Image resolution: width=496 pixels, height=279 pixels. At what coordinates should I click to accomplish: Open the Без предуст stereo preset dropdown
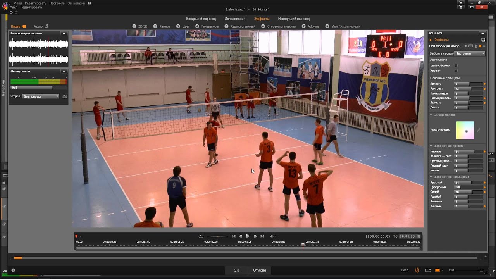41,96
